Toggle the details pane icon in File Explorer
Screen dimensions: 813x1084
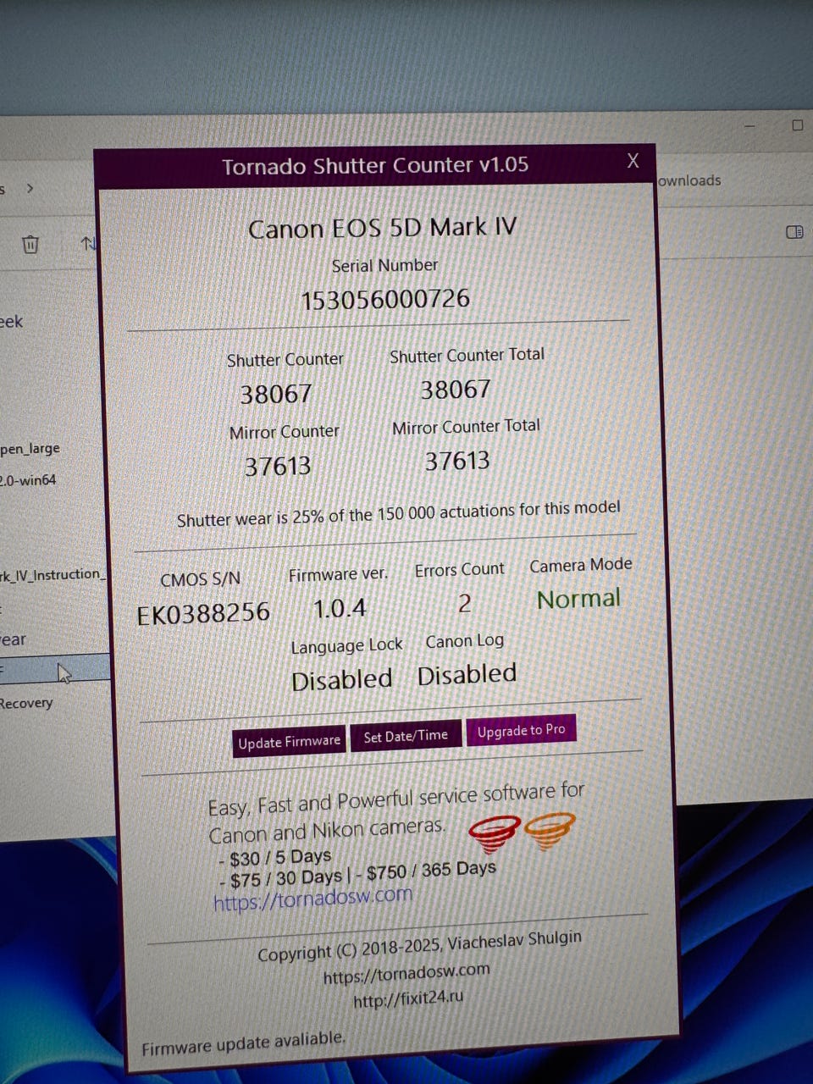click(794, 232)
